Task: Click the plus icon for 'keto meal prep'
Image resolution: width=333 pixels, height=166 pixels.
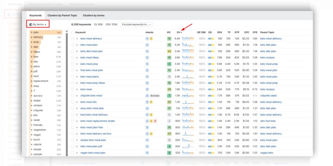Action: [x=77, y=64]
